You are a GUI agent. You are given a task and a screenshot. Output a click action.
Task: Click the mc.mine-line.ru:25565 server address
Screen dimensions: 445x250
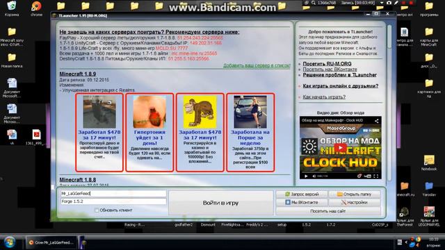tap(194, 53)
